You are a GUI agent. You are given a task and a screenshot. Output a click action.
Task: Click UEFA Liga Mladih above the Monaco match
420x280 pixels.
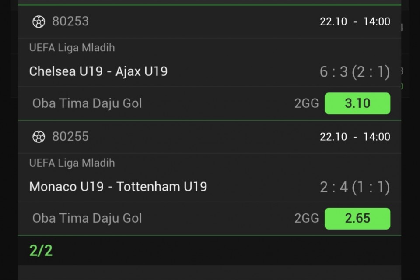[72, 163]
